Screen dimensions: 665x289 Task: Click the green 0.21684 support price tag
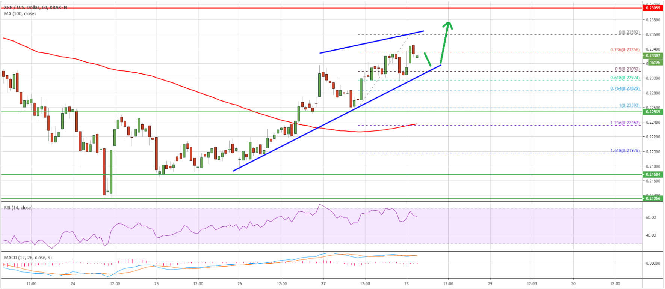tap(653, 175)
